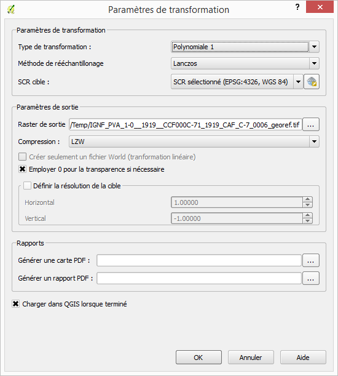Viewport: 338px width, 376px height.
Task: Click the Annuler button
Action: pyautogui.click(x=251, y=358)
